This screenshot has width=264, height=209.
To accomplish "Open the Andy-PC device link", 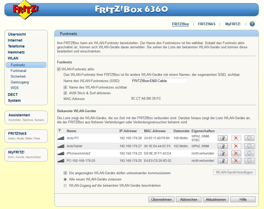I will (x=73, y=138).
